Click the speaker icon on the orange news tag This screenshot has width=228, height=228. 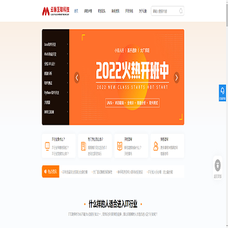click(45, 172)
